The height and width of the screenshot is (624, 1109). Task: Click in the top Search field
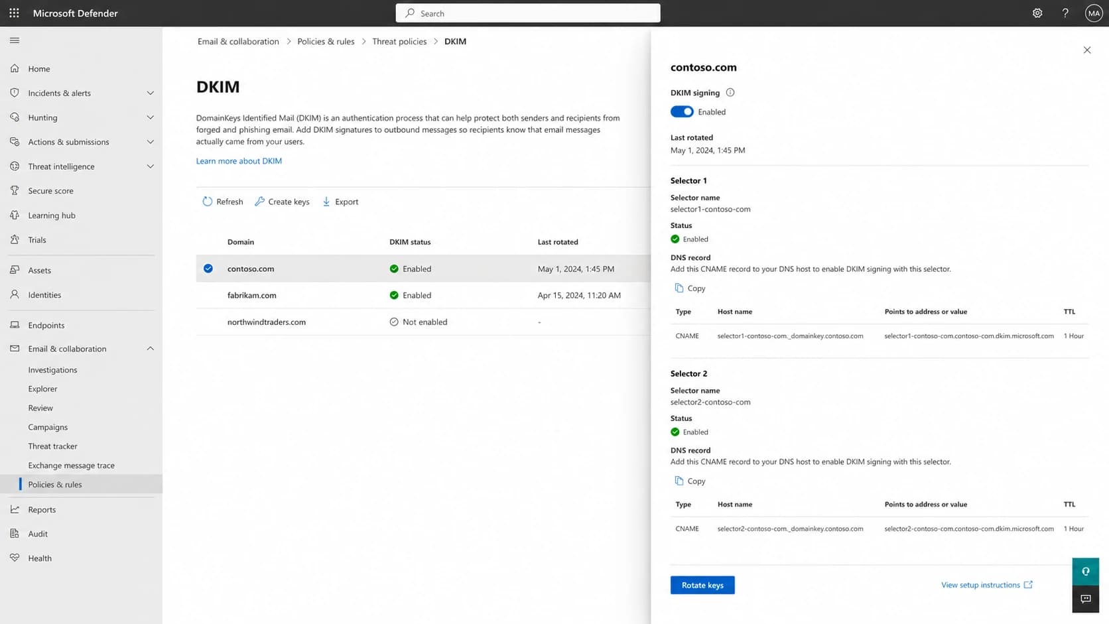pyautogui.click(x=528, y=13)
